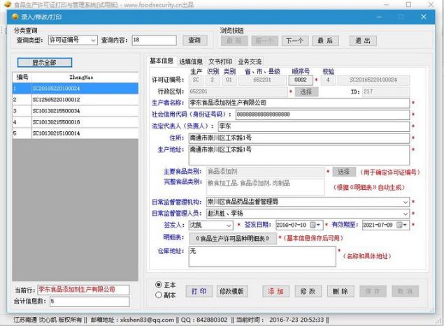Click the 查询 search button
Viewport: 444px width, 326px height.
coord(194,40)
